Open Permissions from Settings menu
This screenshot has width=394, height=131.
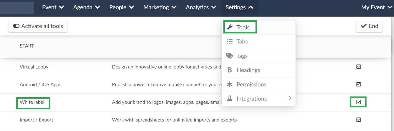(x=258, y=85)
